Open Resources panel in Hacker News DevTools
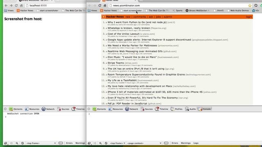Screen dimensions: 262x147 pos(115,109)
